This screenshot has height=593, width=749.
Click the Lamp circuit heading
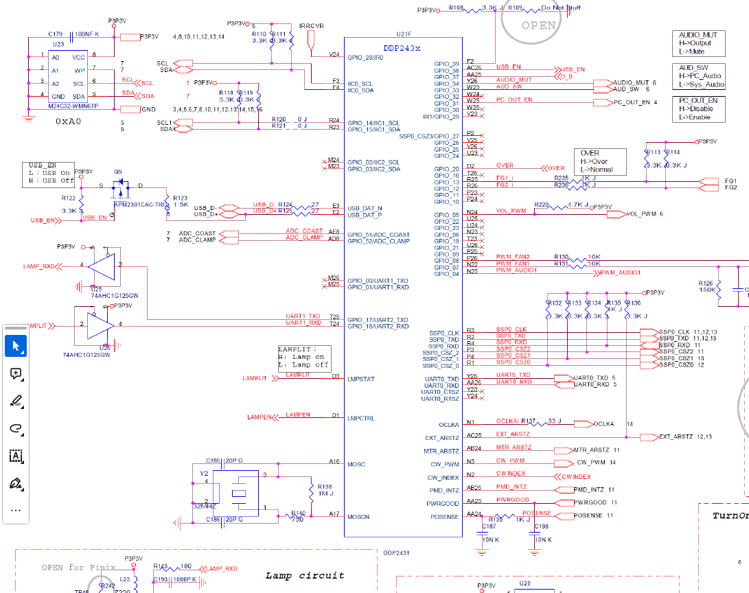[305, 575]
